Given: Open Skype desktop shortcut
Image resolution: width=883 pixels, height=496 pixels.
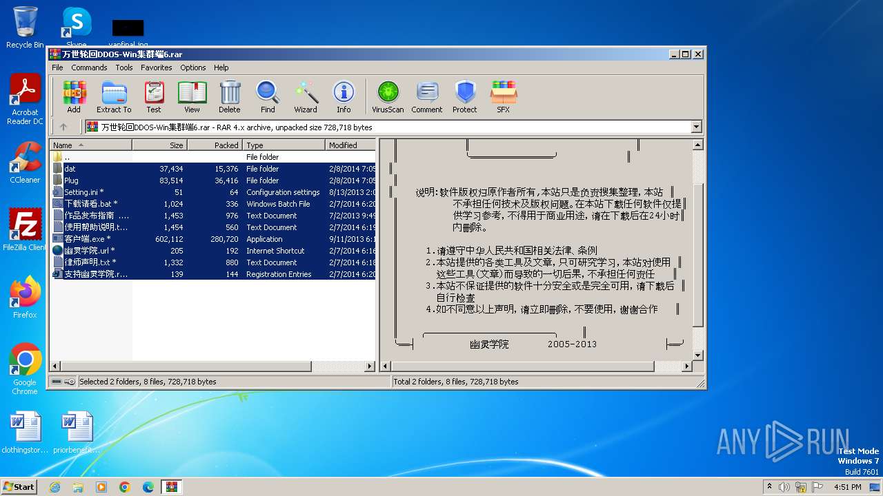Looking at the screenshot, I should click(x=76, y=27).
